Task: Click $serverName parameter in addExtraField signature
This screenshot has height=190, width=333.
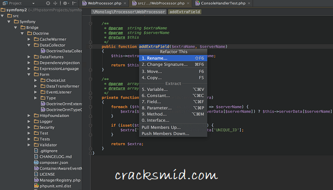Action: [212, 47]
